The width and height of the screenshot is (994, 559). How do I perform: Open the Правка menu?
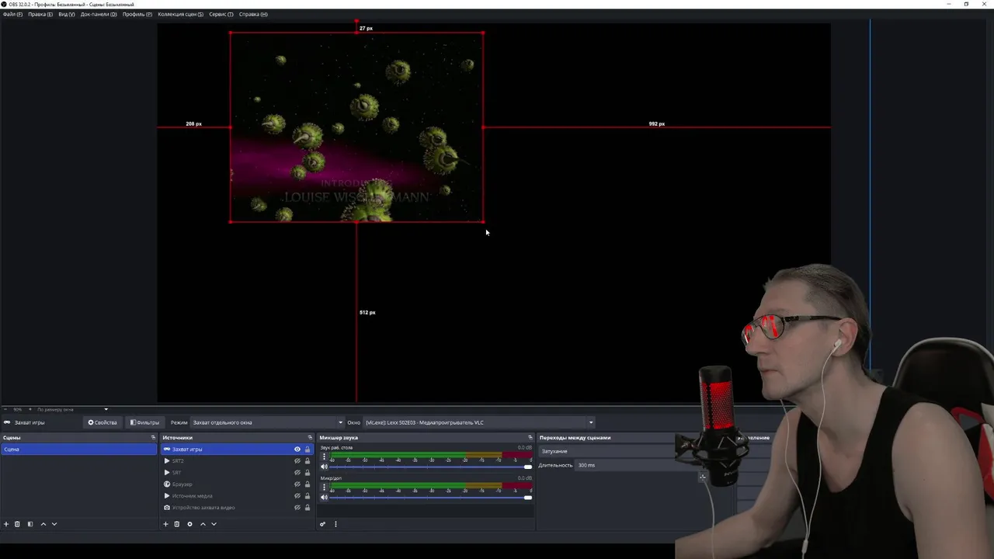40,14
